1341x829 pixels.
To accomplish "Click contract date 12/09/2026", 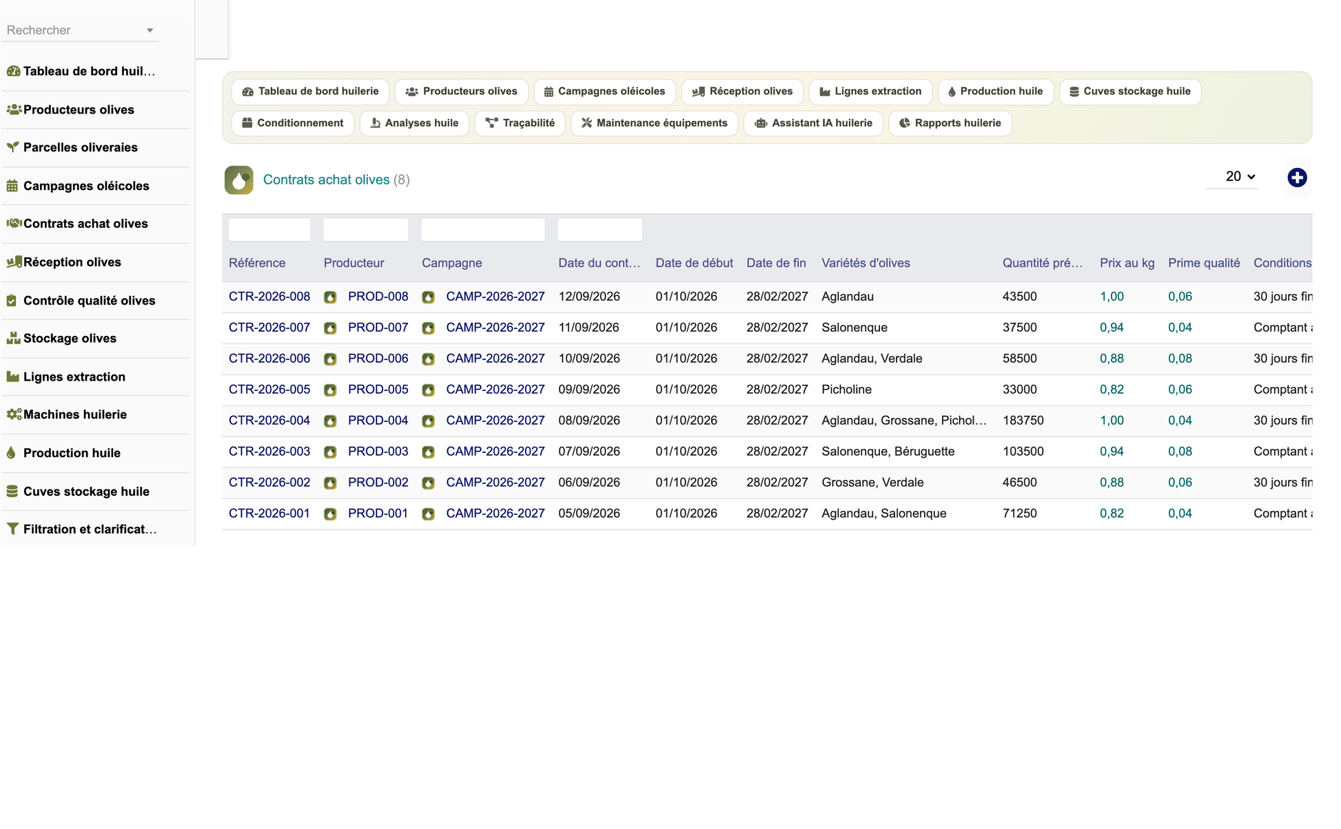I will [x=589, y=297].
